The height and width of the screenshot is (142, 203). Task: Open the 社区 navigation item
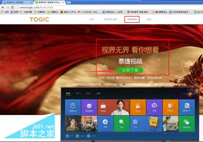point(149,19)
